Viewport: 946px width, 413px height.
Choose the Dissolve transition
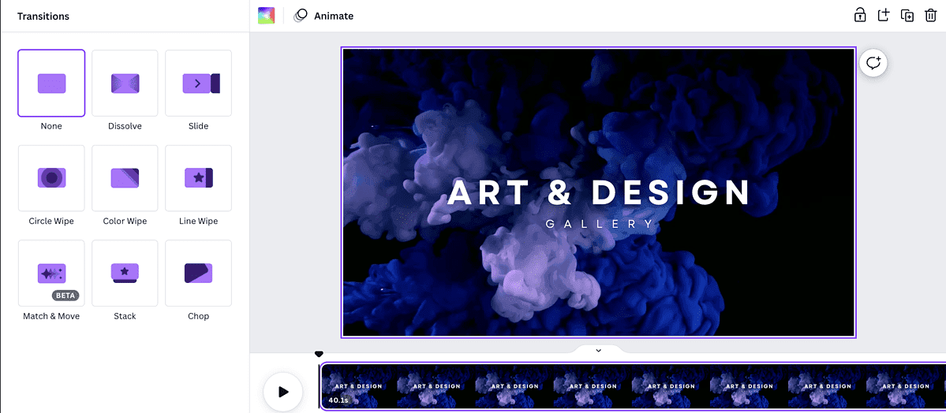tap(125, 83)
